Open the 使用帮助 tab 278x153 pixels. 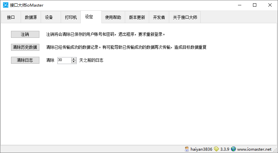(x=113, y=18)
